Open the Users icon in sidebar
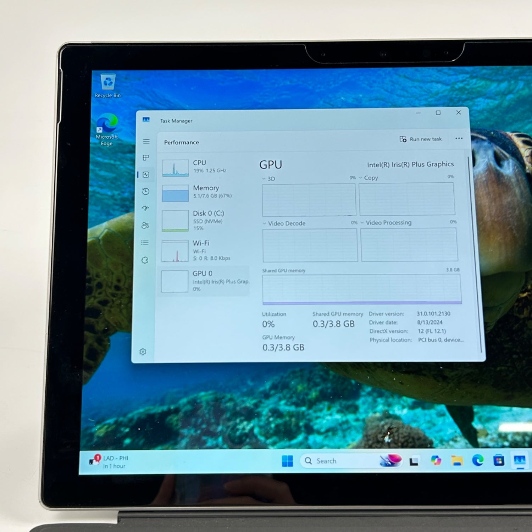The height and width of the screenshot is (532, 532). [145, 226]
